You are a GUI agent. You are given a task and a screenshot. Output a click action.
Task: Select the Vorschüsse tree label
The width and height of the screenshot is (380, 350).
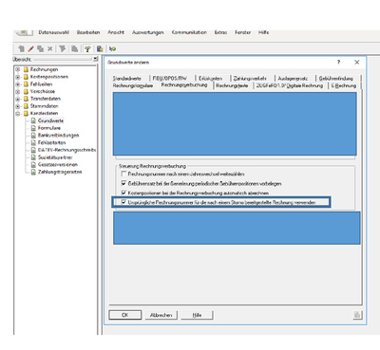[x=43, y=91]
